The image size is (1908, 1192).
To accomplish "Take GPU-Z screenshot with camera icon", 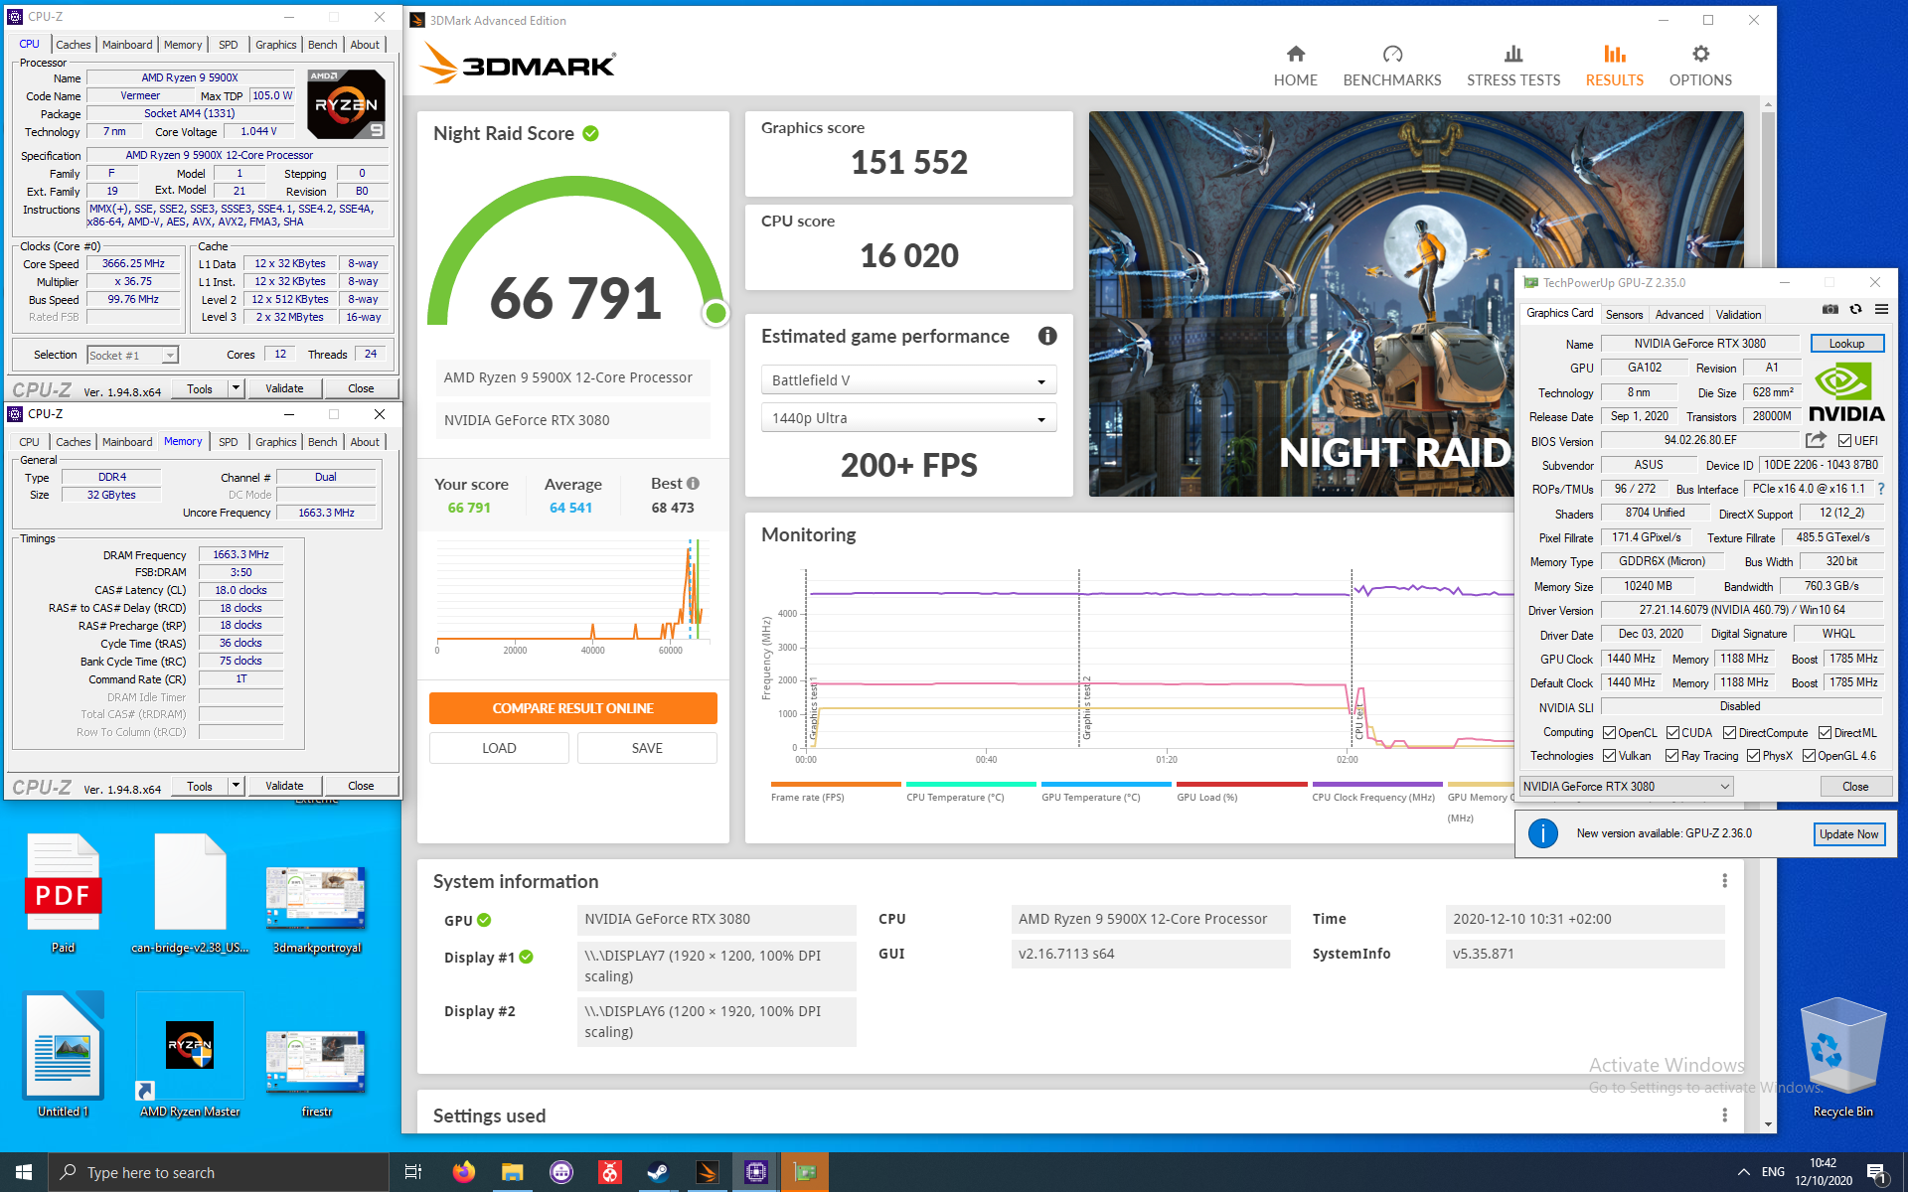I will 1829,310.
